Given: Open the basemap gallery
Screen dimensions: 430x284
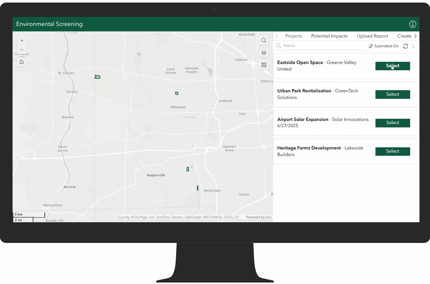Looking at the screenshot, I should click(264, 65).
